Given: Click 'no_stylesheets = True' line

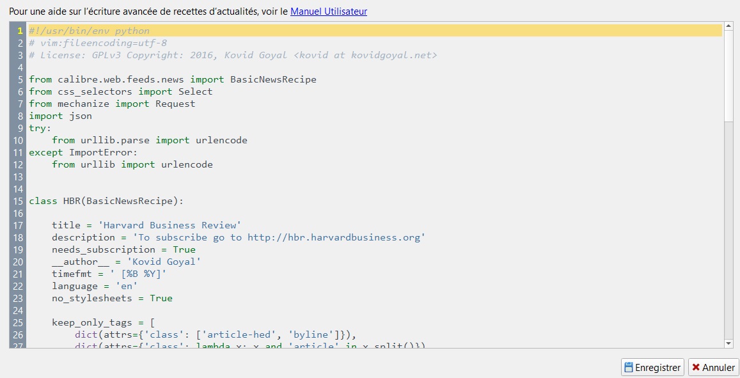Looking at the screenshot, I should [x=113, y=298].
